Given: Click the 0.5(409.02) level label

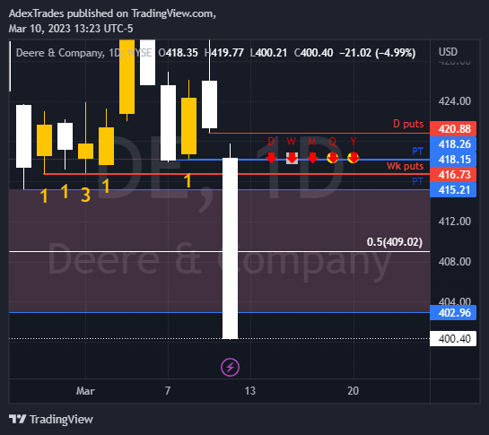Looking at the screenshot, I should (395, 242).
